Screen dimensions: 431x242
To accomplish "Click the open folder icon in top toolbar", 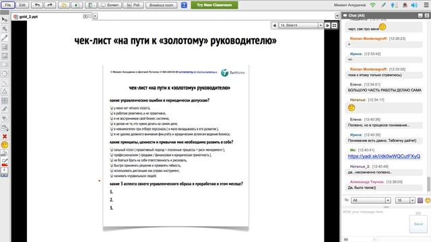I will tap(64, 5).
